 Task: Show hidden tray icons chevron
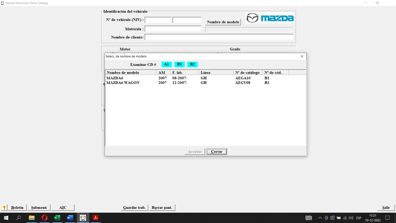click(x=320, y=218)
